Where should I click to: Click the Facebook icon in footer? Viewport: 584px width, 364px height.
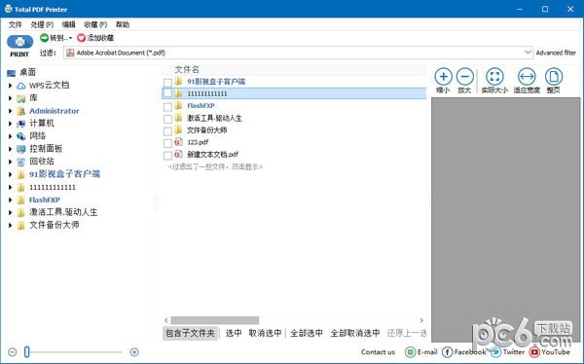[x=447, y=351]
